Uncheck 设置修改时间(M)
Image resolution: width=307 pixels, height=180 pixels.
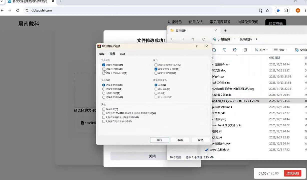tap(104, 65)
